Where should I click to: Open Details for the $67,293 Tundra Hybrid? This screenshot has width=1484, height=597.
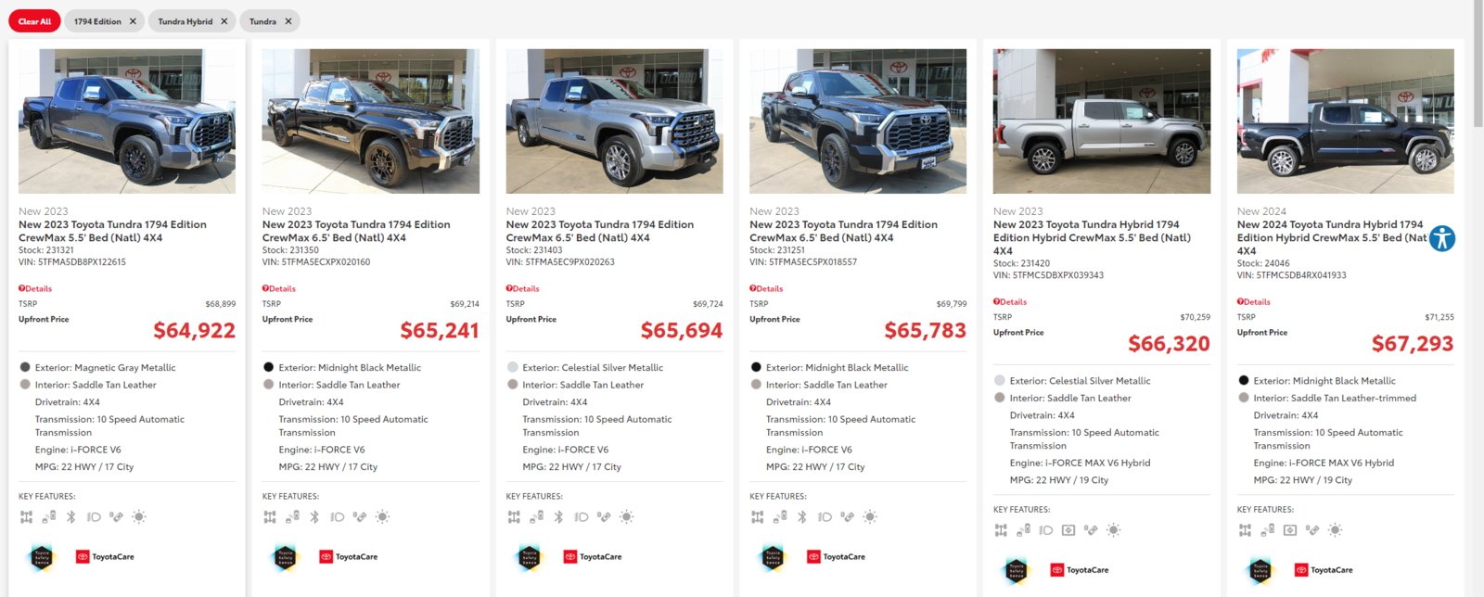[1254, 301]
